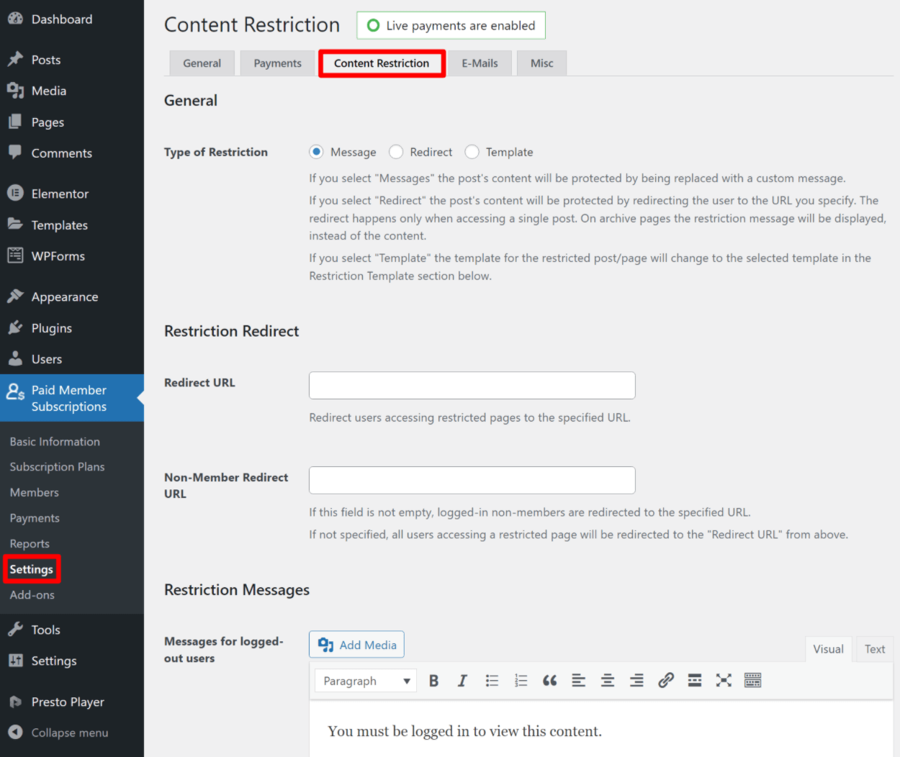Click the Collapse menu arrow icon

point(15,733)
